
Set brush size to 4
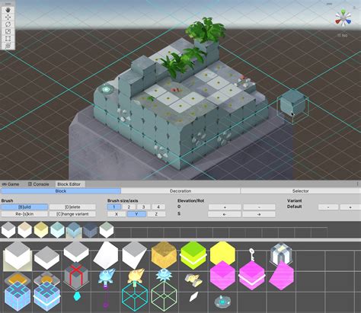(158, 207)
